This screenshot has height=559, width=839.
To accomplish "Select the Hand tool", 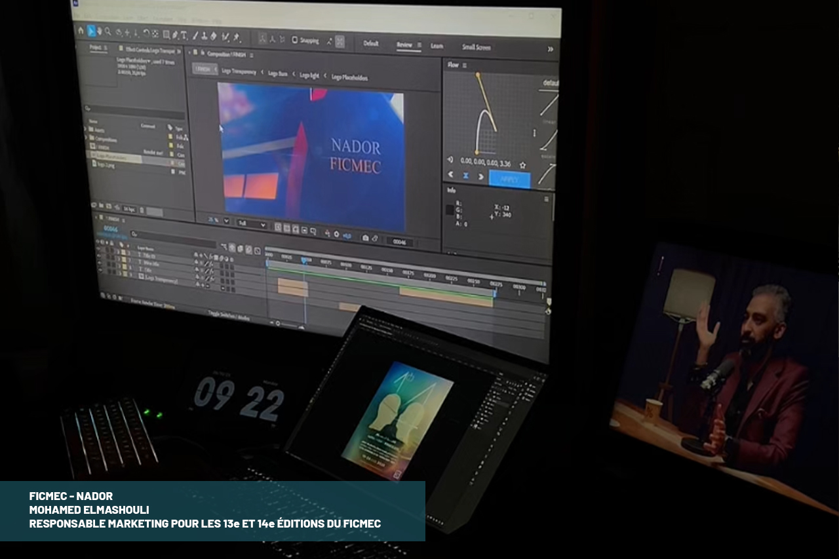I will 99,31.
